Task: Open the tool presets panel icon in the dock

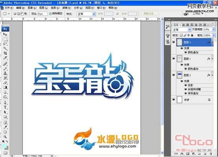Action: coord(168,26)
